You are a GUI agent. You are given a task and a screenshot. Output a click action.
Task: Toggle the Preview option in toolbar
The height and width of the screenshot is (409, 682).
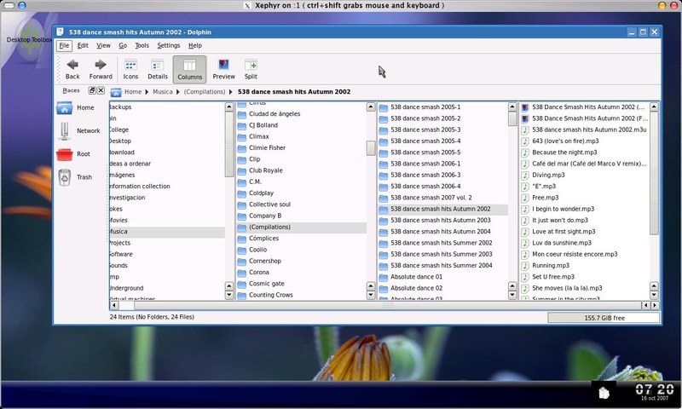point(223,68)
